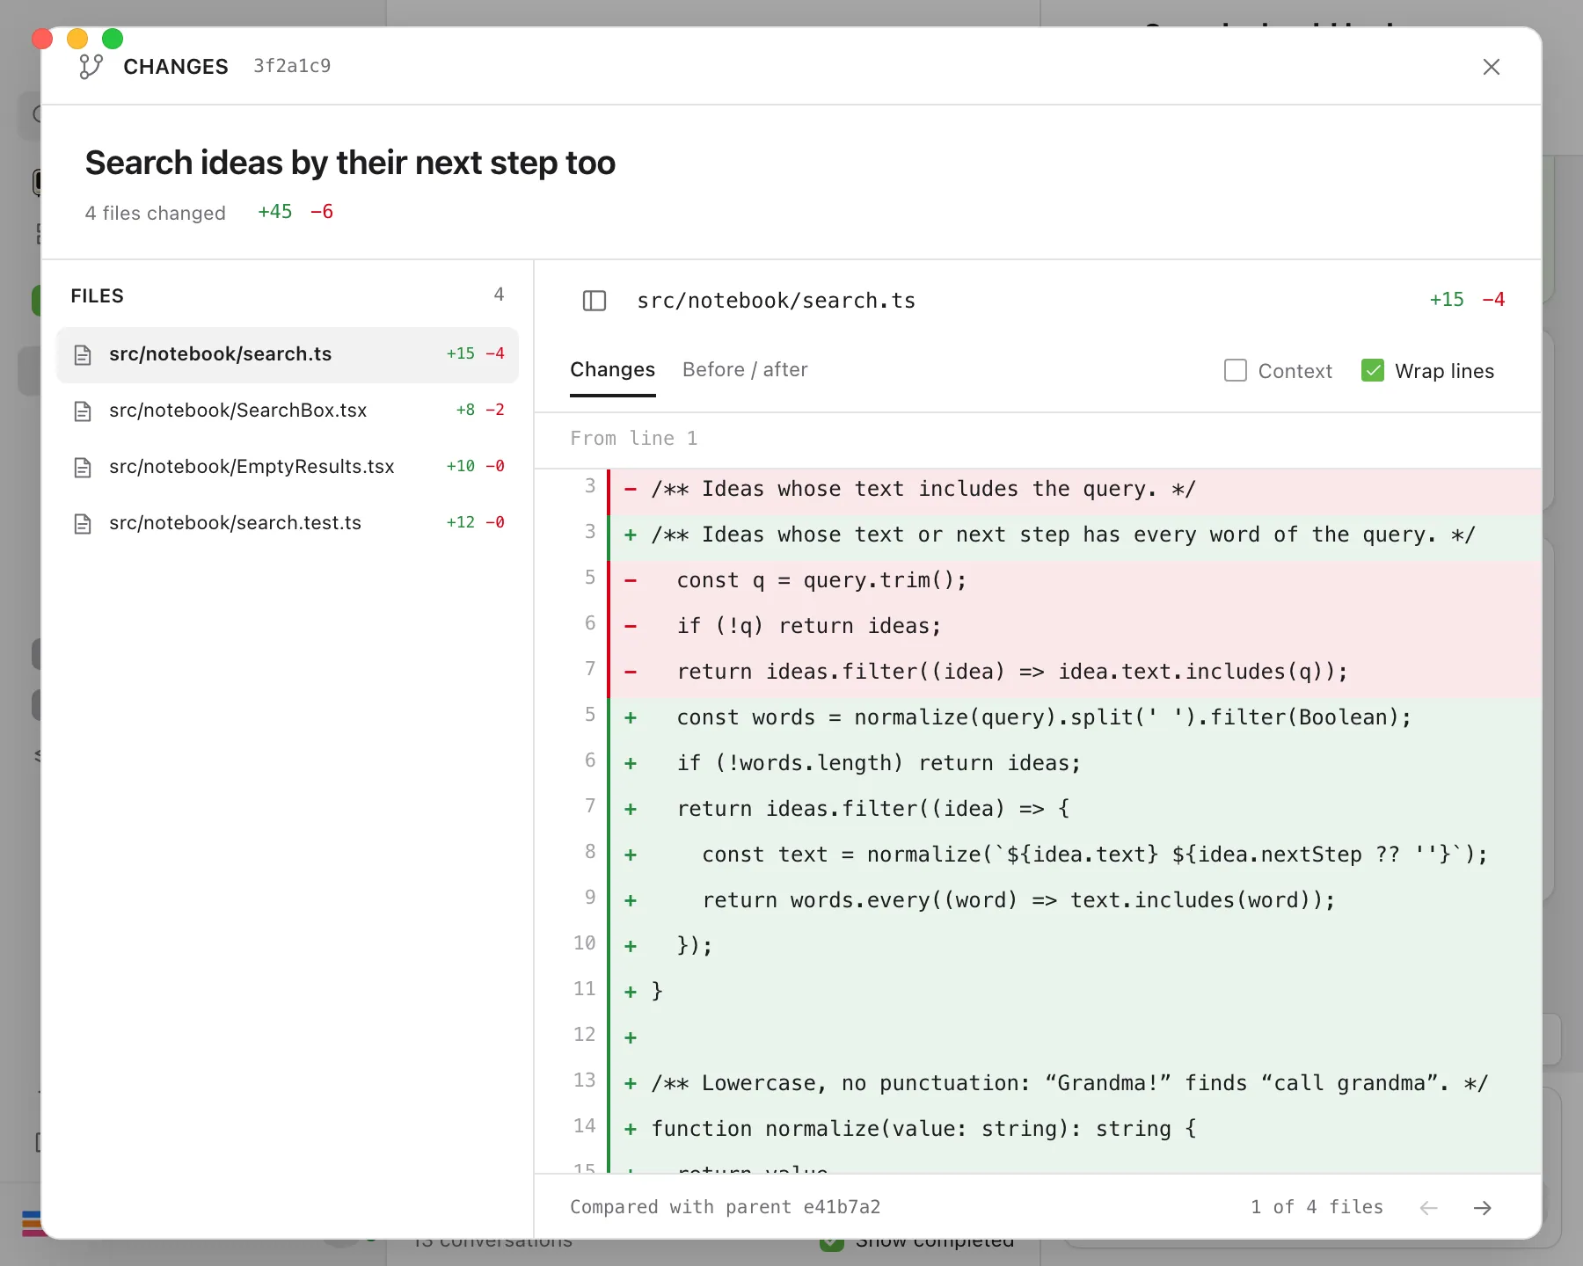This screenshot has height=1266, width=1583.
Task: Click the file icon for SearchBox.tsx
Action: click(83, 411)
